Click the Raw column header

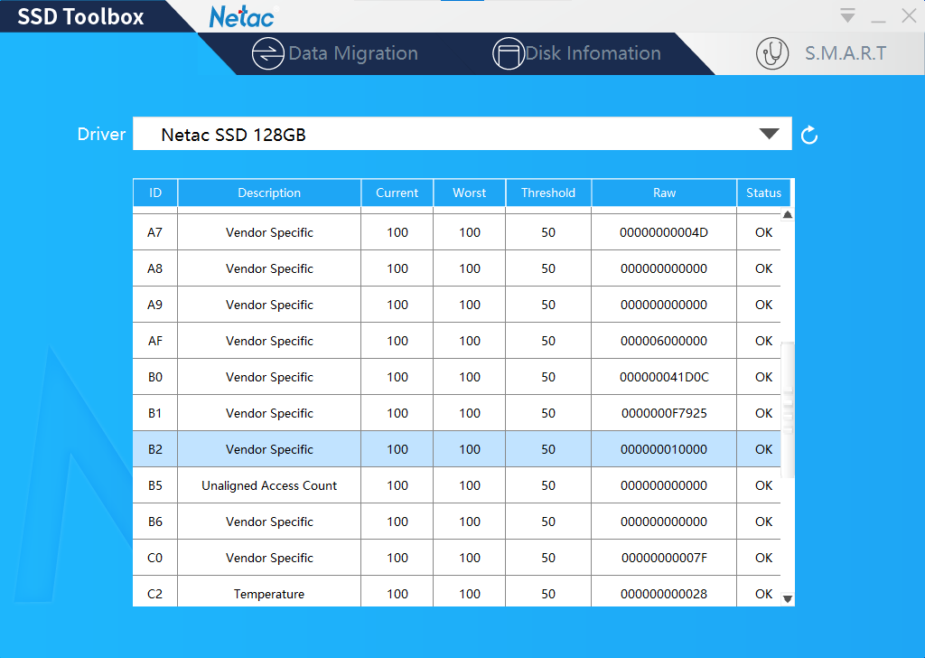click(664, 193)
